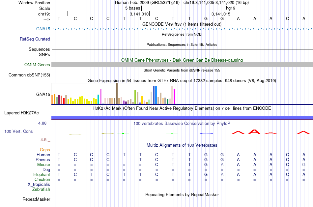Viewport: 313px width, 207px height.
Task: Click the Window Position label
Action: (34, 3)
